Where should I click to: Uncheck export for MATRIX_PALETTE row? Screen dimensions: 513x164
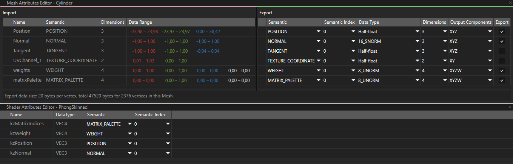502,80
